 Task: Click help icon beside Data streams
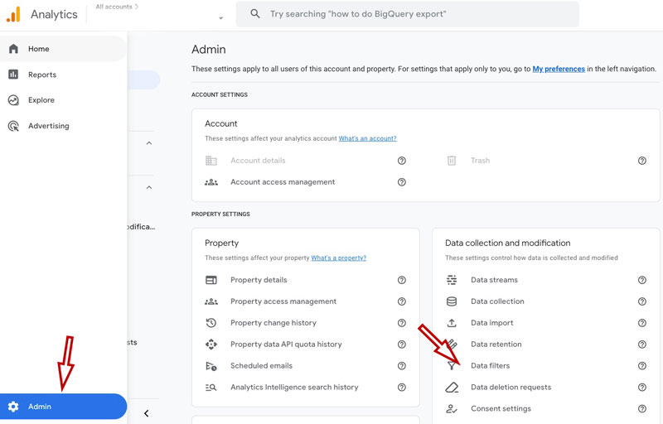coord(641,280)
